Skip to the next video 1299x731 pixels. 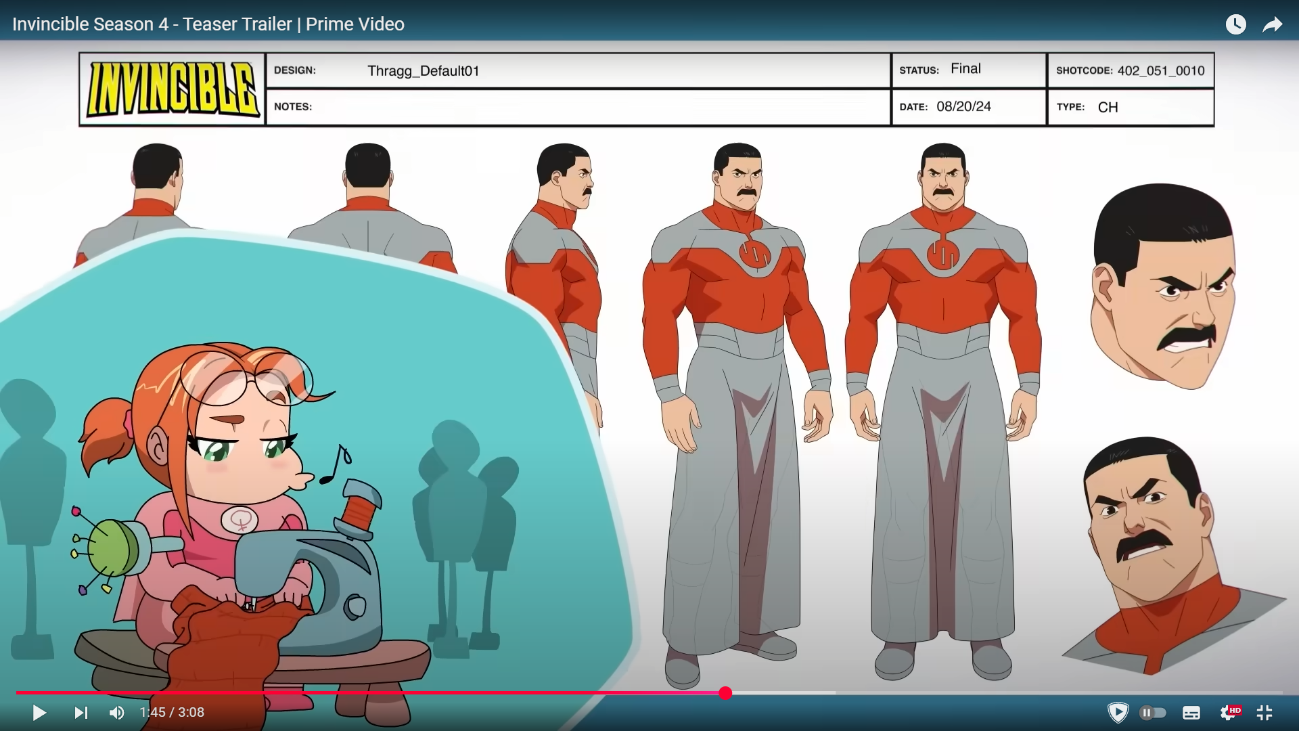pyautogui.click(x=81, y=713)
